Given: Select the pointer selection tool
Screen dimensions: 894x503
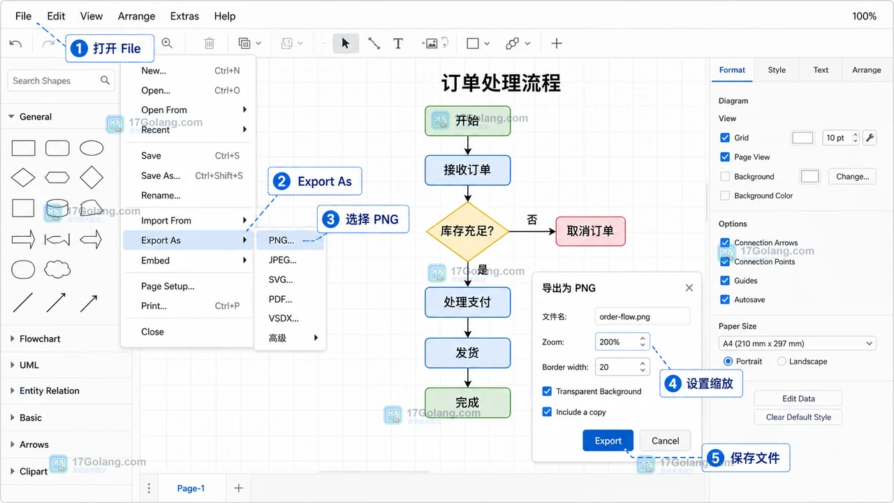Looking at the screenshot, I should pyautogui.click(x=346, y=43).
